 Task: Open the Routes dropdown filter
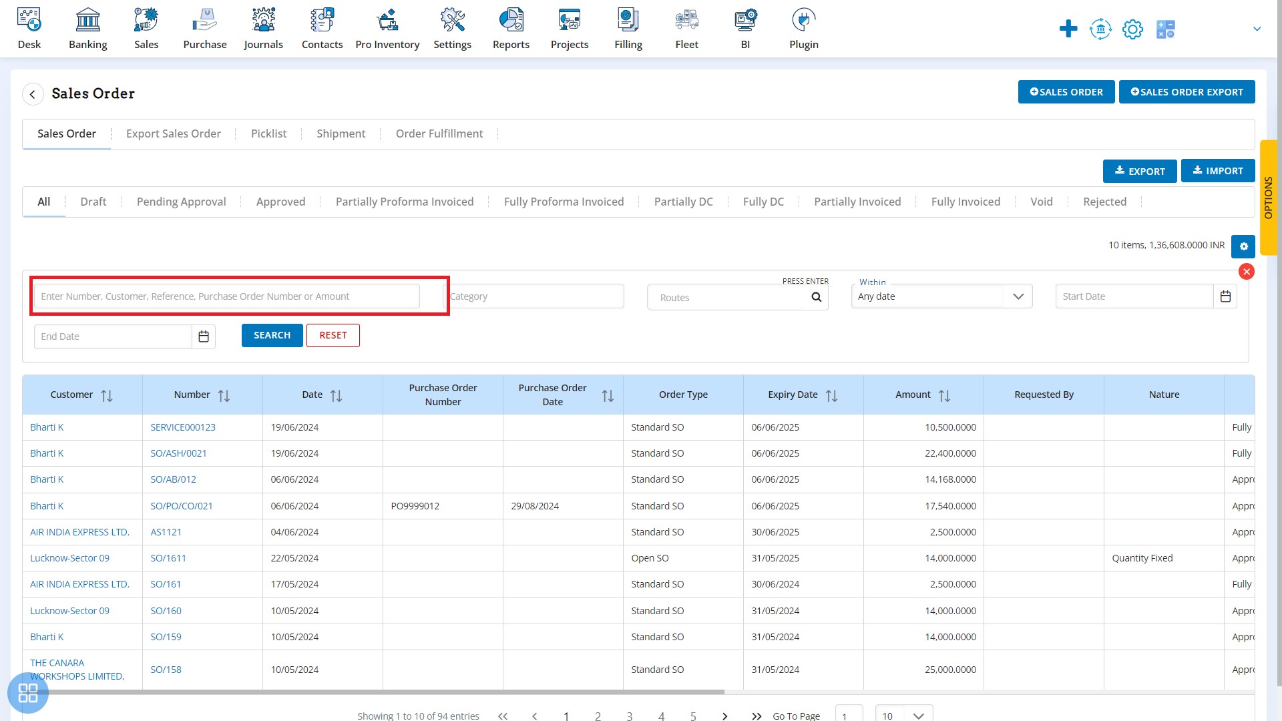(737, 296)
